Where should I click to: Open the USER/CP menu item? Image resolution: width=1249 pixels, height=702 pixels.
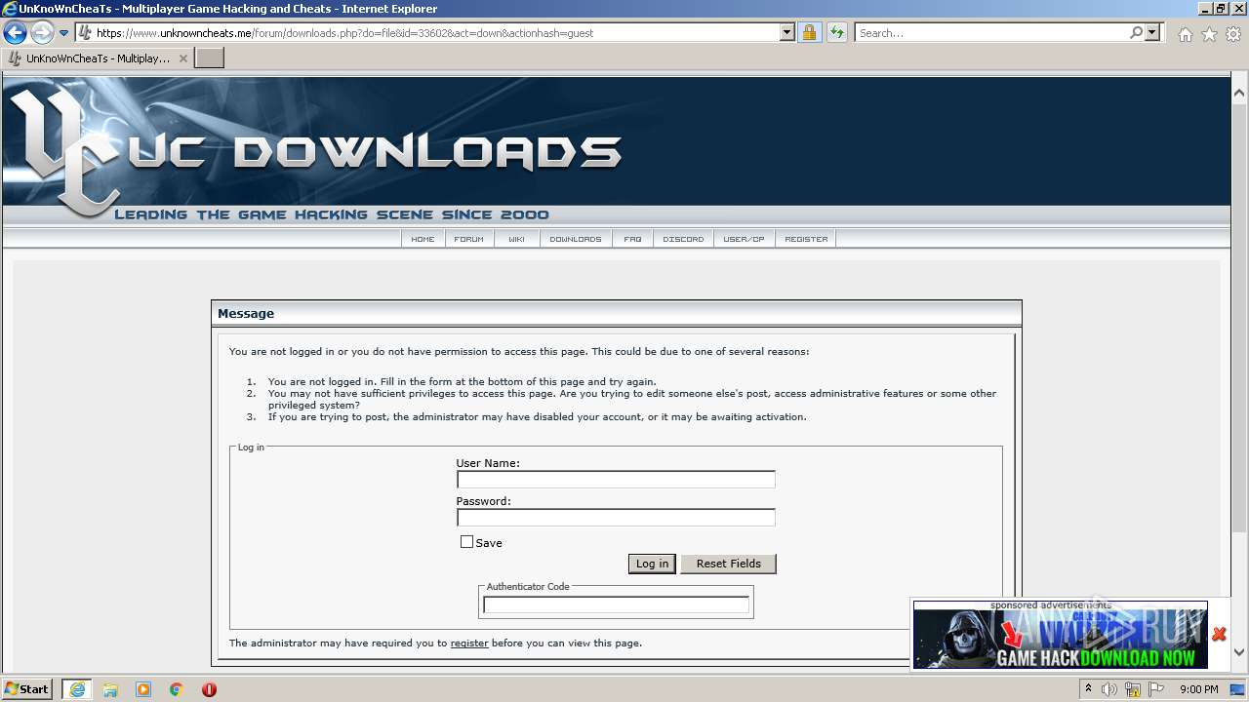tap(745, 239)
